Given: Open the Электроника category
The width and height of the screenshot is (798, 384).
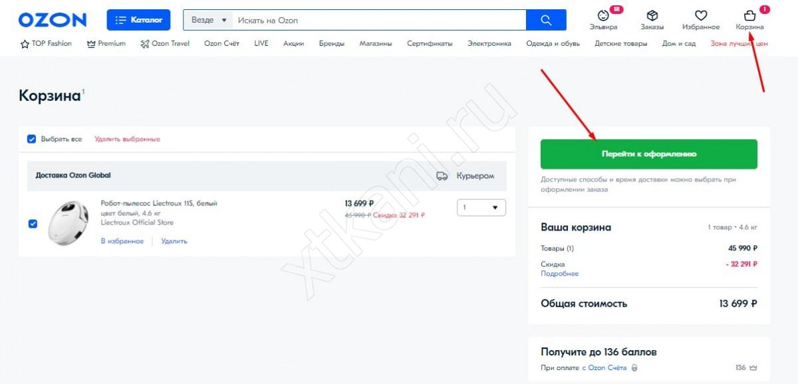Looking at the screenshot, I should point(489,44).
